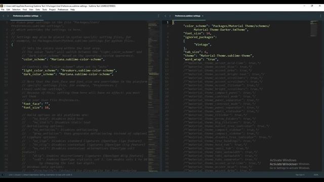Open the View menu
The width and height of the screenshot is (324, 182).
[31, 10]
